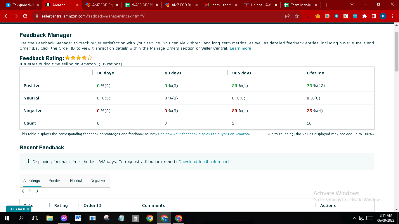Toggle the browser side panel
This screenshot has height=224, width=399.
[374, 16]
